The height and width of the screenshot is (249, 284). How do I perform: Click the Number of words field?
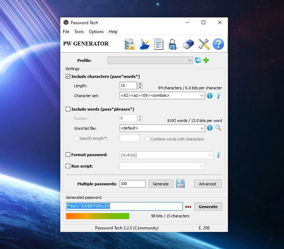(128, 118)
